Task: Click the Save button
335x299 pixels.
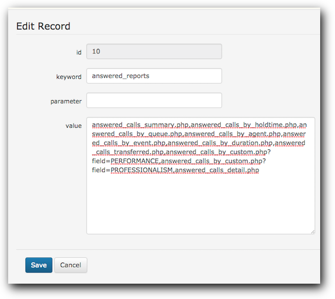Action: [x=39, y=265]
